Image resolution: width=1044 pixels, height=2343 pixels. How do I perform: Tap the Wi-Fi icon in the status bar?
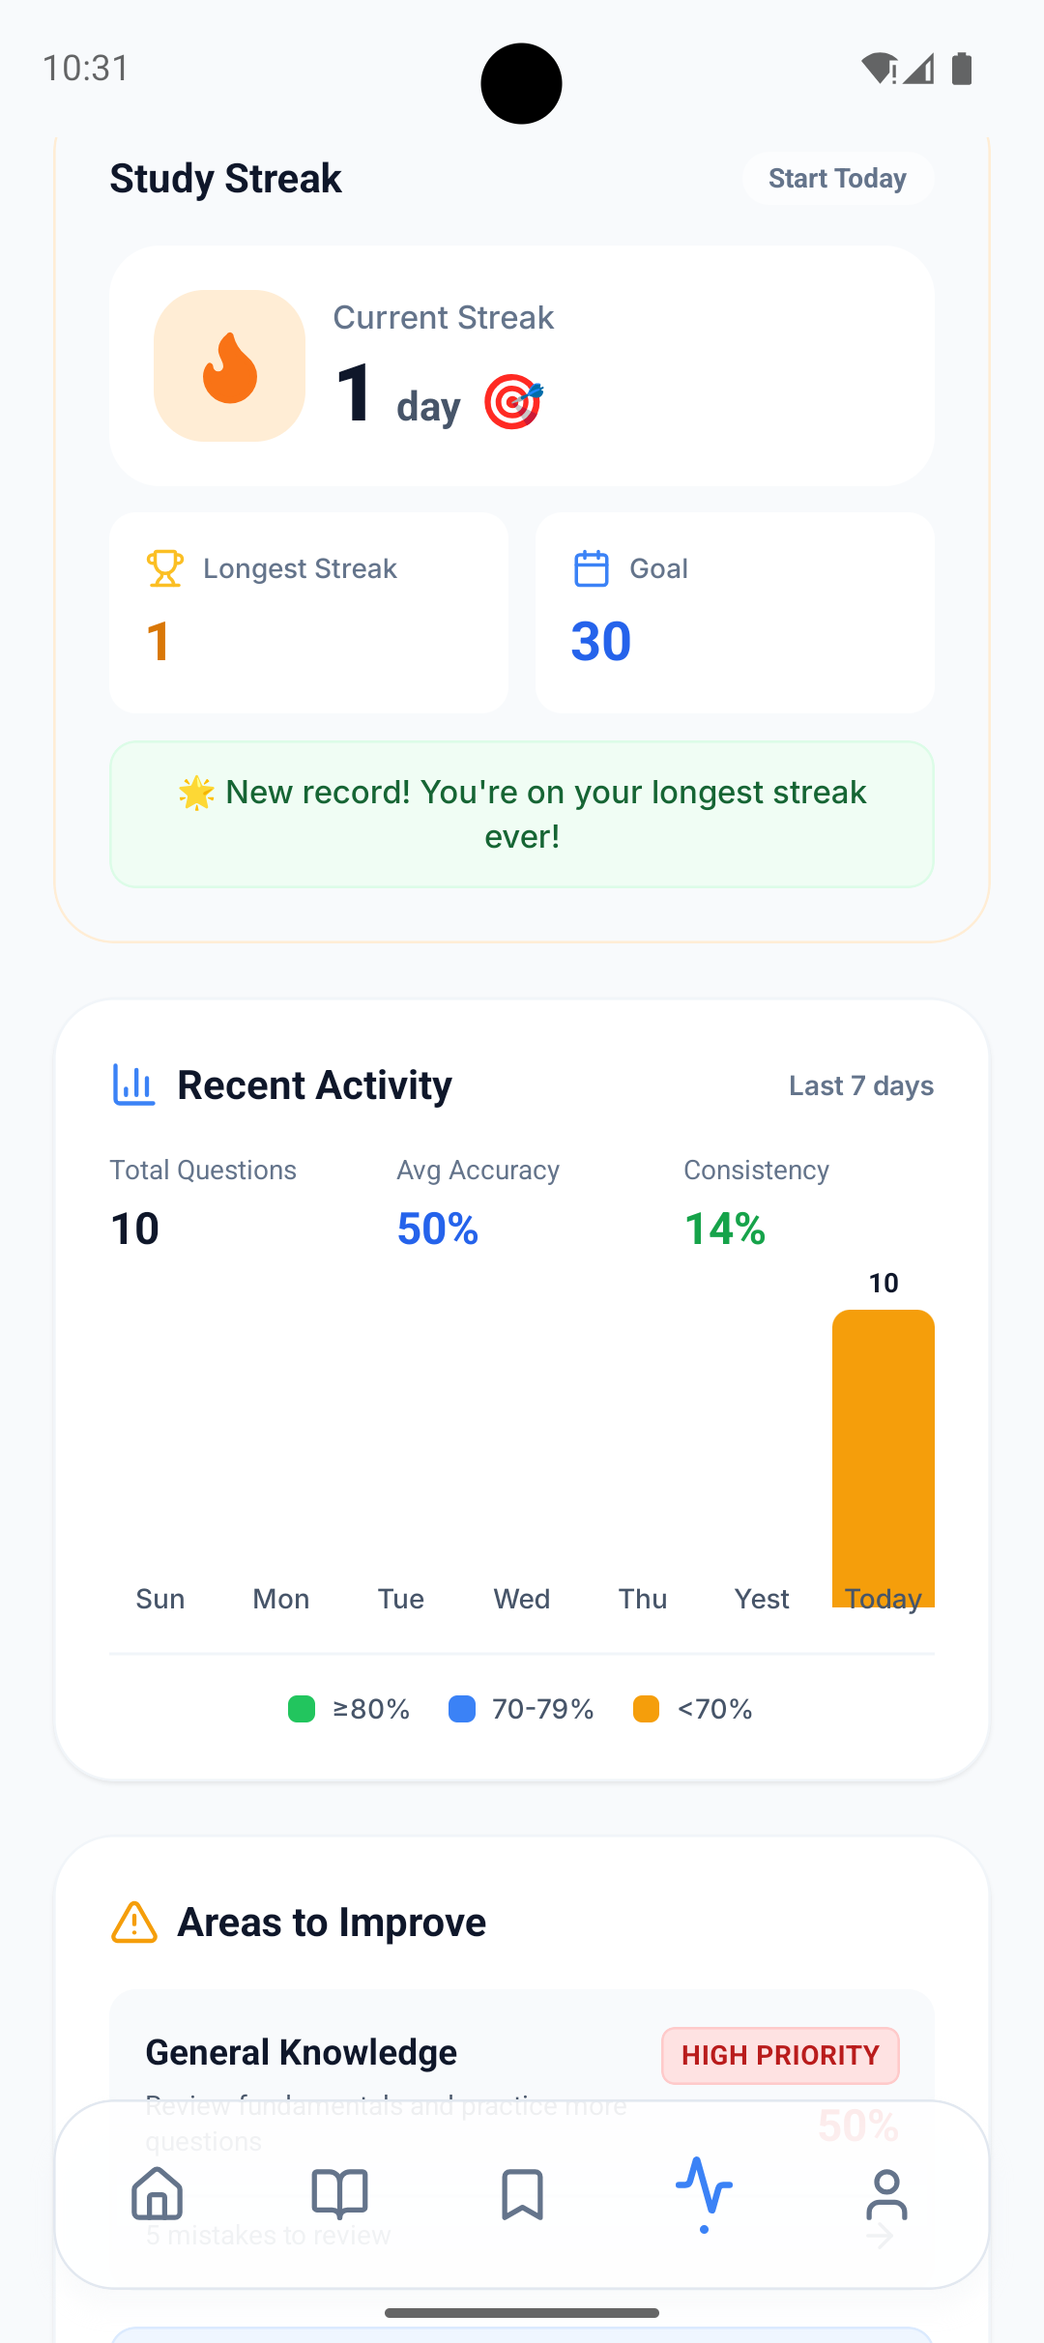[x=878, y=68]
